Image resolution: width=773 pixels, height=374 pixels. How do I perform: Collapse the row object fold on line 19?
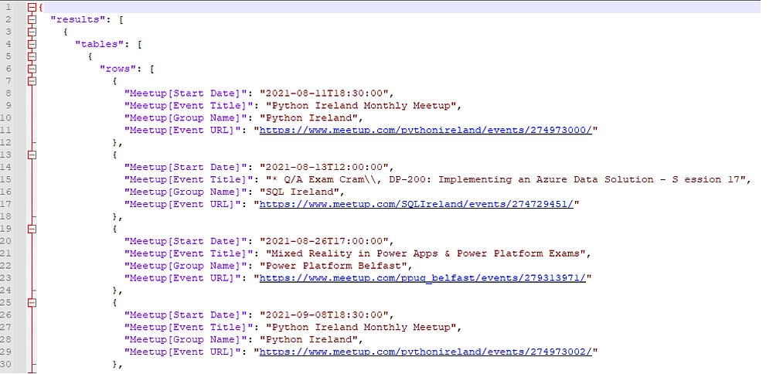[x=32, y=229]
